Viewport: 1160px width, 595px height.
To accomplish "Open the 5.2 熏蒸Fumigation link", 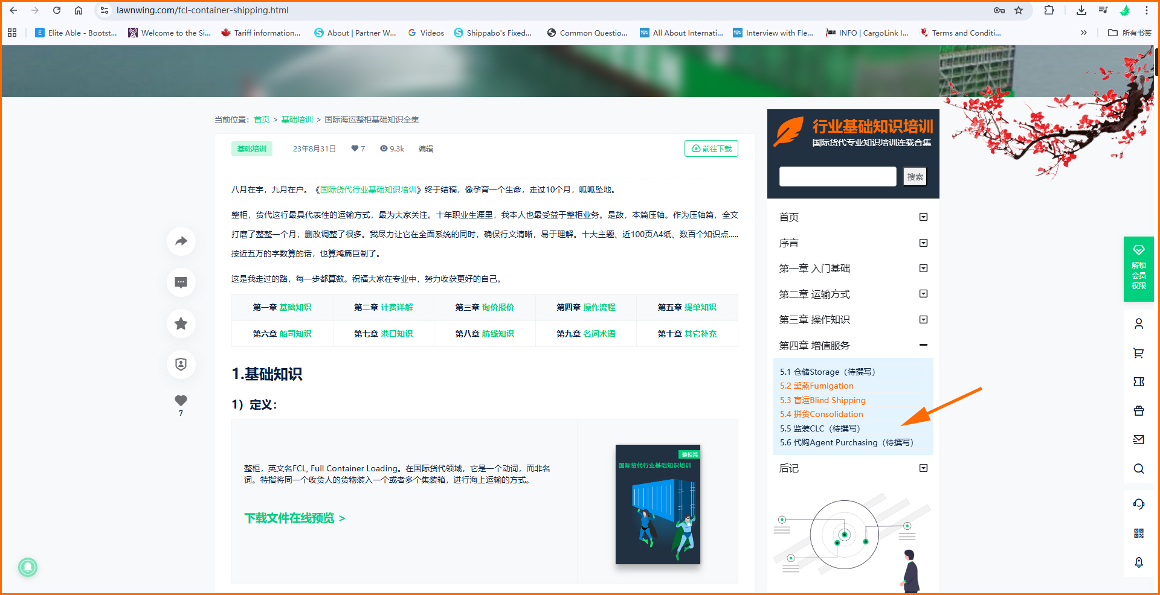I will pyautogui.click(x=816, y=386).
